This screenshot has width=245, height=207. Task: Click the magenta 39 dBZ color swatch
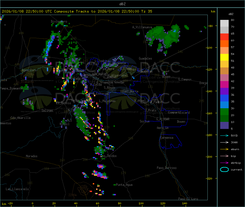click(x=224, y=84)
